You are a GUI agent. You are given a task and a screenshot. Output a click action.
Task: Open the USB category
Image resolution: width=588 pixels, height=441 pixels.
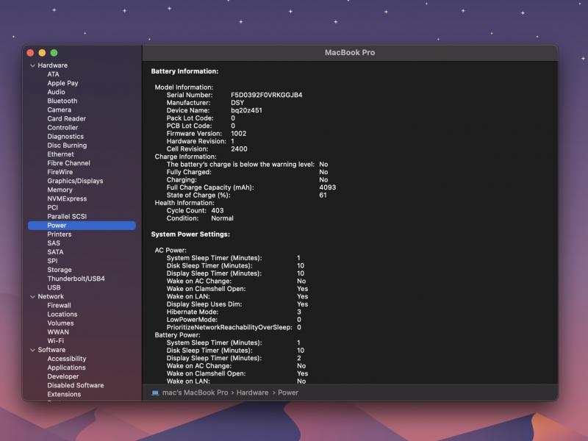click(x=54, y=287)
